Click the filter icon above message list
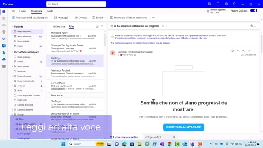This screenshot has width=263, height=148. [x=102, y=26]
